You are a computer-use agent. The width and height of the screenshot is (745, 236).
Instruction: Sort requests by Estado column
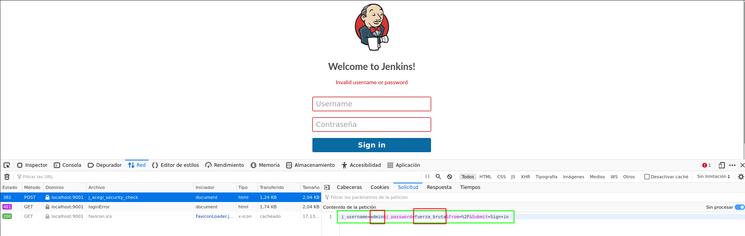point(11,187)
